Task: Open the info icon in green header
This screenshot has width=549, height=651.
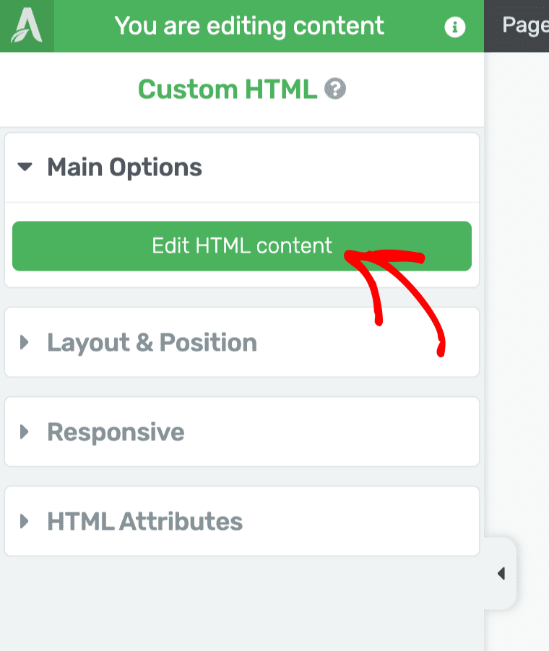Action: (454, 27)
